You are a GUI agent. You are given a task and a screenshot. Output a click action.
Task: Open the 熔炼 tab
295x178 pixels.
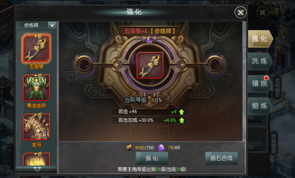(259, 106)
